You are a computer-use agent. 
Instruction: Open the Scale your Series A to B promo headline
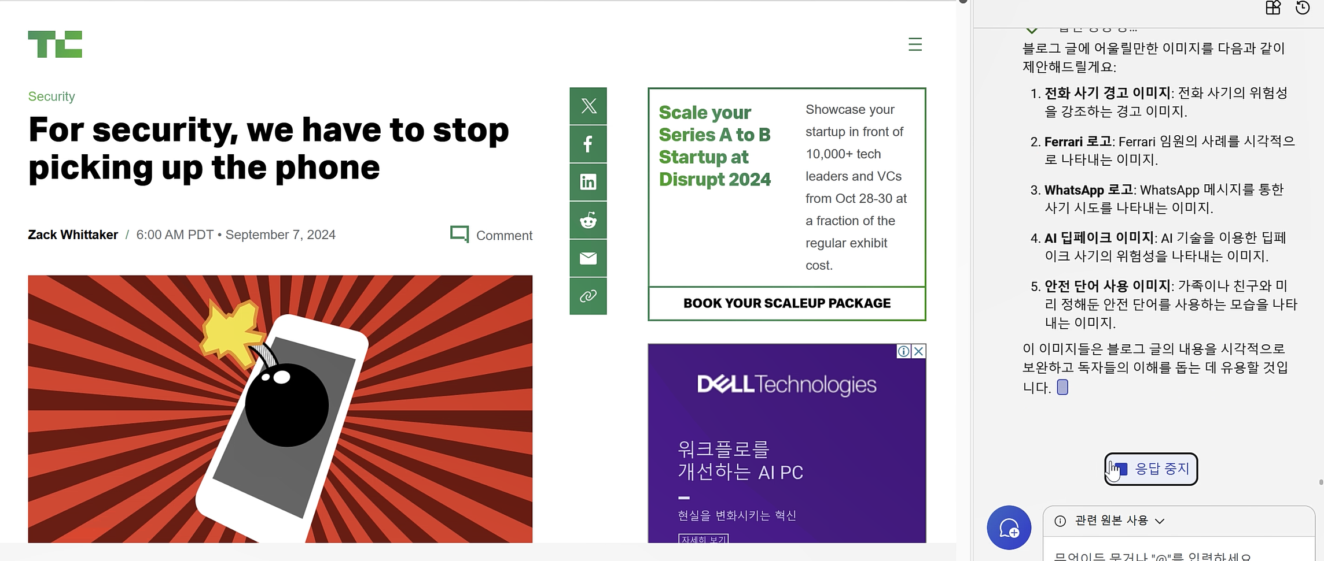[x=715, y=146]
